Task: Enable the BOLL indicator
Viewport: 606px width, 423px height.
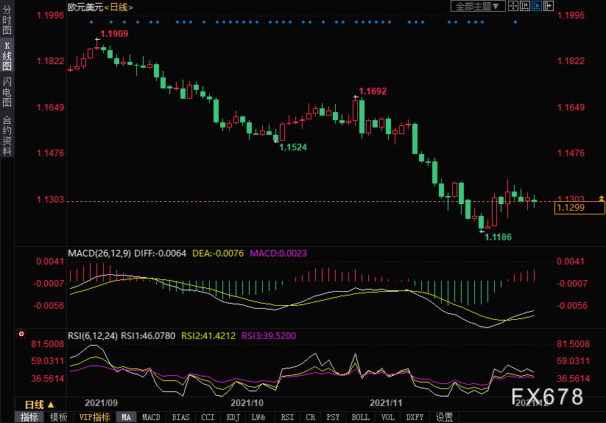Action: tap(361, 417)
